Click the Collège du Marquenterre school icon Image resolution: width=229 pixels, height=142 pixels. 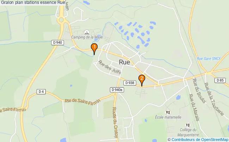point(188,125)
